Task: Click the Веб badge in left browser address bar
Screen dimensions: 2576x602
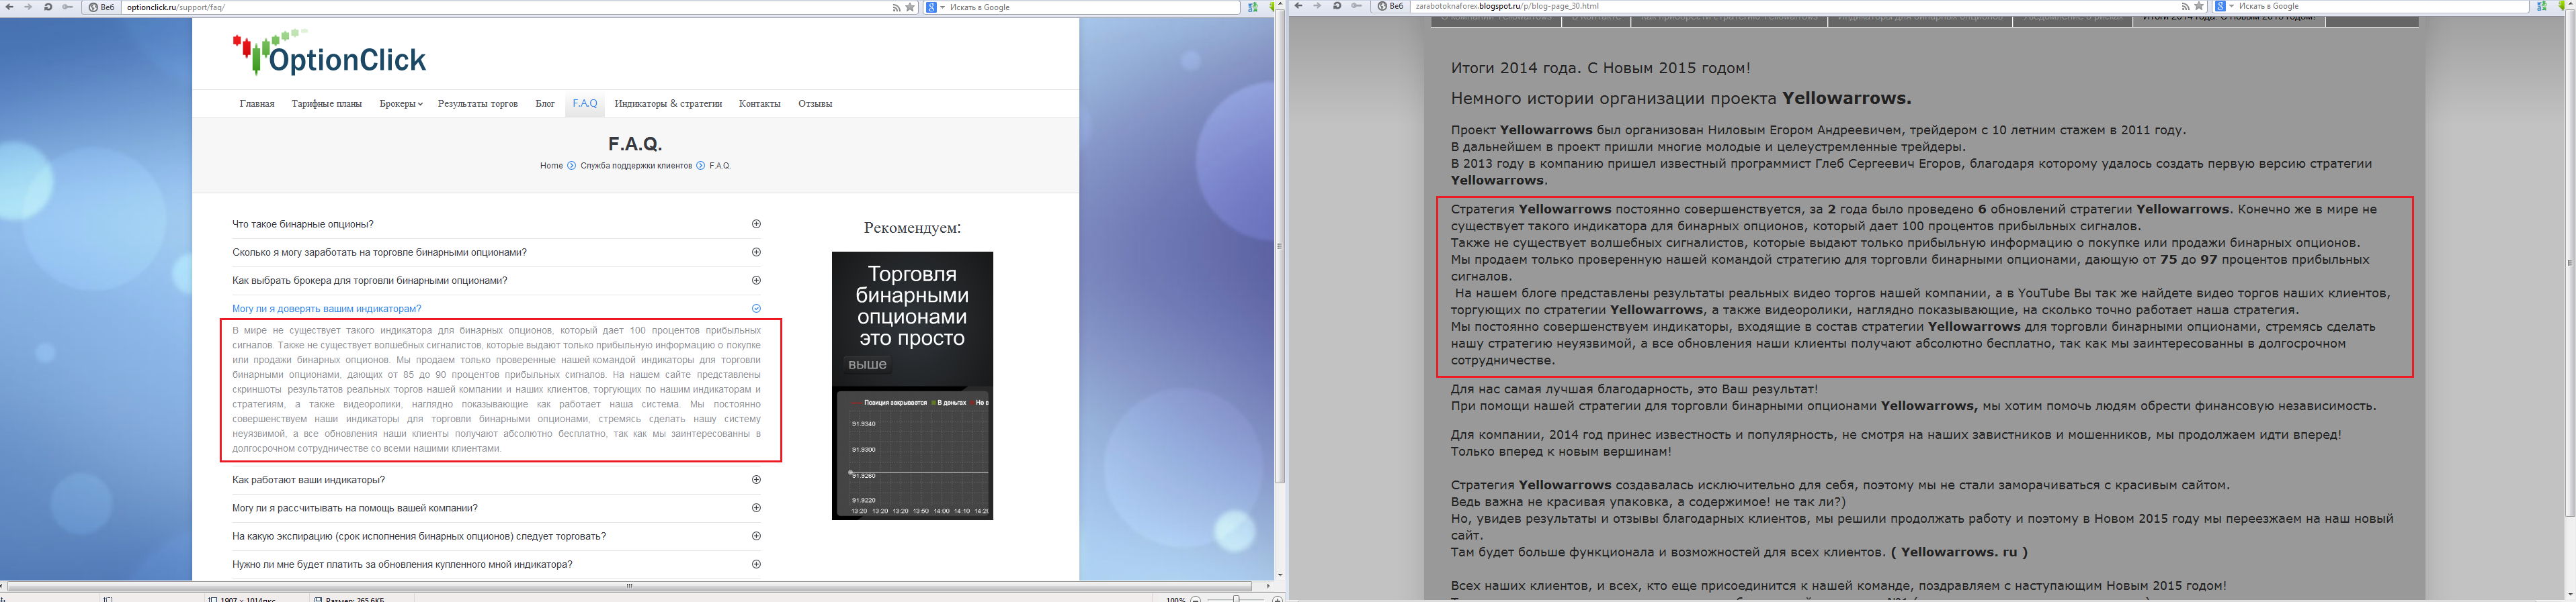Action: 101,7
